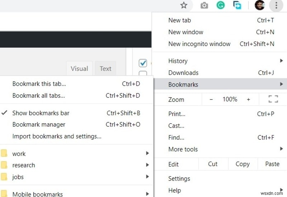Click the three-dot Chrome menu button
This screenshot has width=287, height=197.
coord(276,5)
